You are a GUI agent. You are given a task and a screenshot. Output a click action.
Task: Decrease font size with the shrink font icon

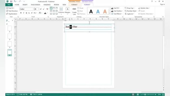(44, 9)
